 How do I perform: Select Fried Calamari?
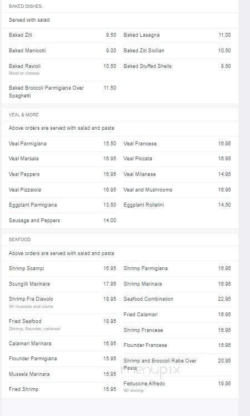point(177,315)
